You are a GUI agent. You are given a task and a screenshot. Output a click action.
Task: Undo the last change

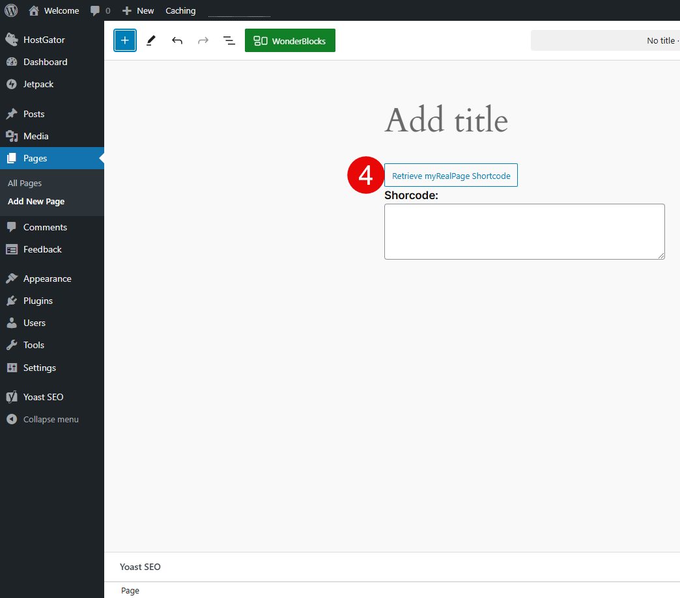pyautogui.click(x=177, y=40)
